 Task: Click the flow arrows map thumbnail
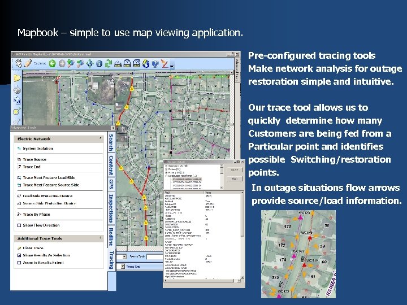pos(298,254)
